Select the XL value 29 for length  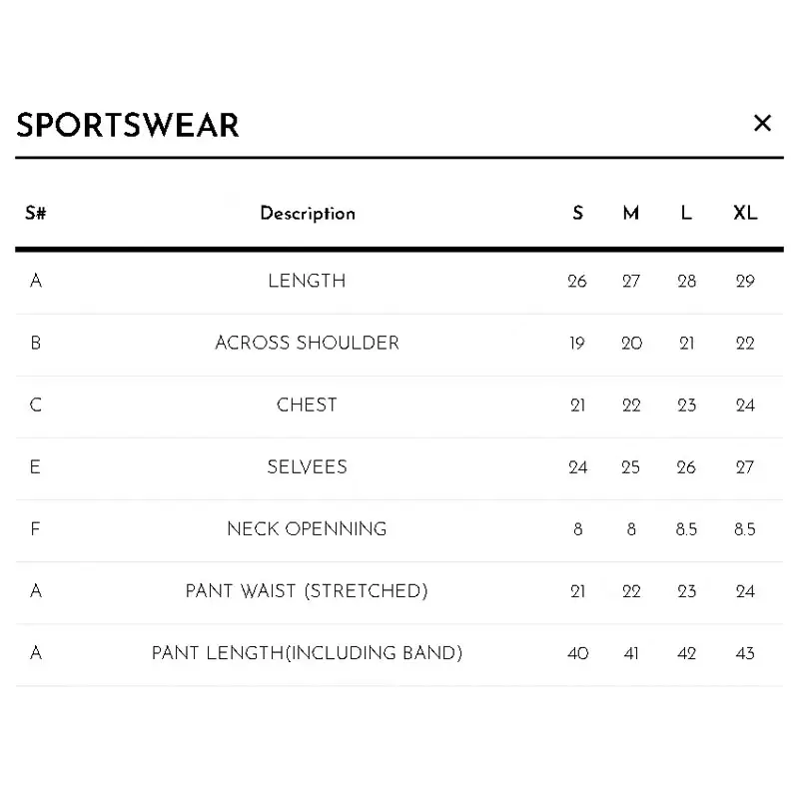point(745,282)
